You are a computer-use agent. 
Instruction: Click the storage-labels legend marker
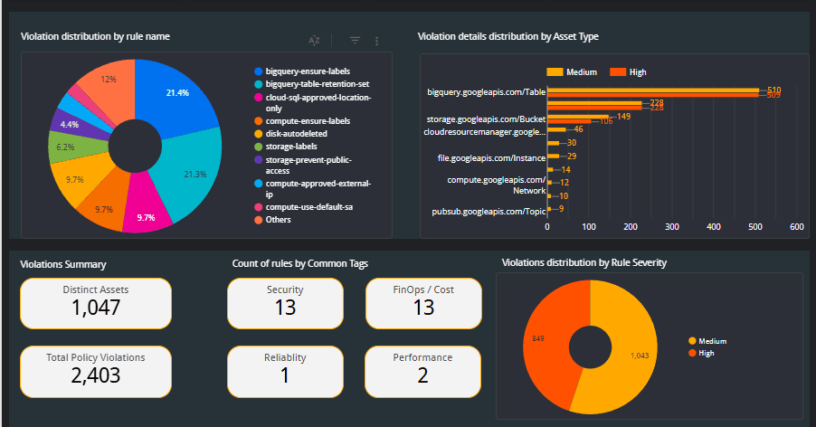[x=258, y=146]
